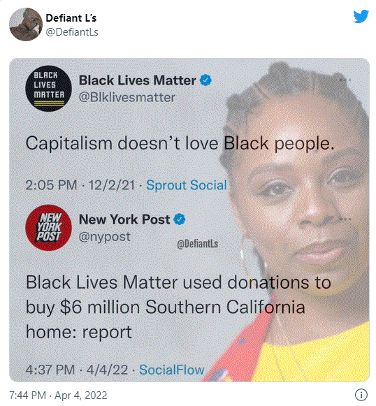Viewport: 376px width, 406px height.
Task: Open the Defiant L's profile avatar
Action: 26,24
